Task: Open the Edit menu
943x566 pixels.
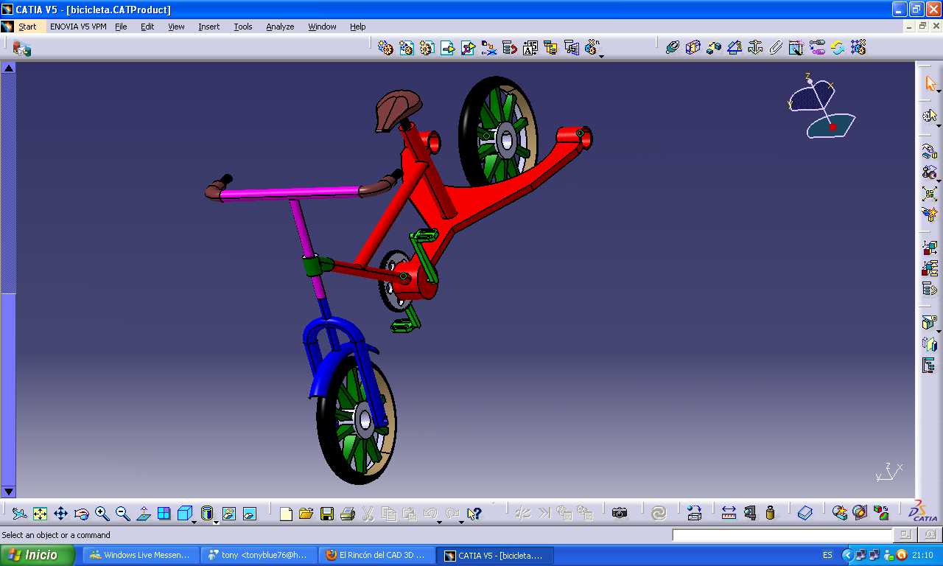Action: [147, 27]
